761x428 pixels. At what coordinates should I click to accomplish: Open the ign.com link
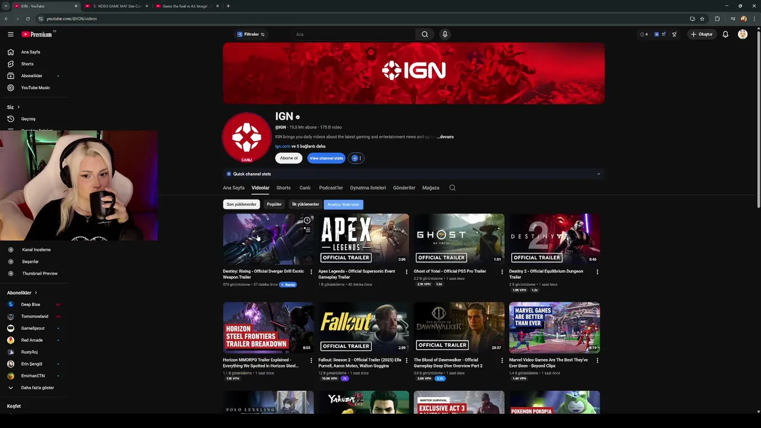282,146
